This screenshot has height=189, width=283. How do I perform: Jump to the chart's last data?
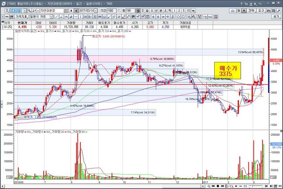[x=271, y=186]
